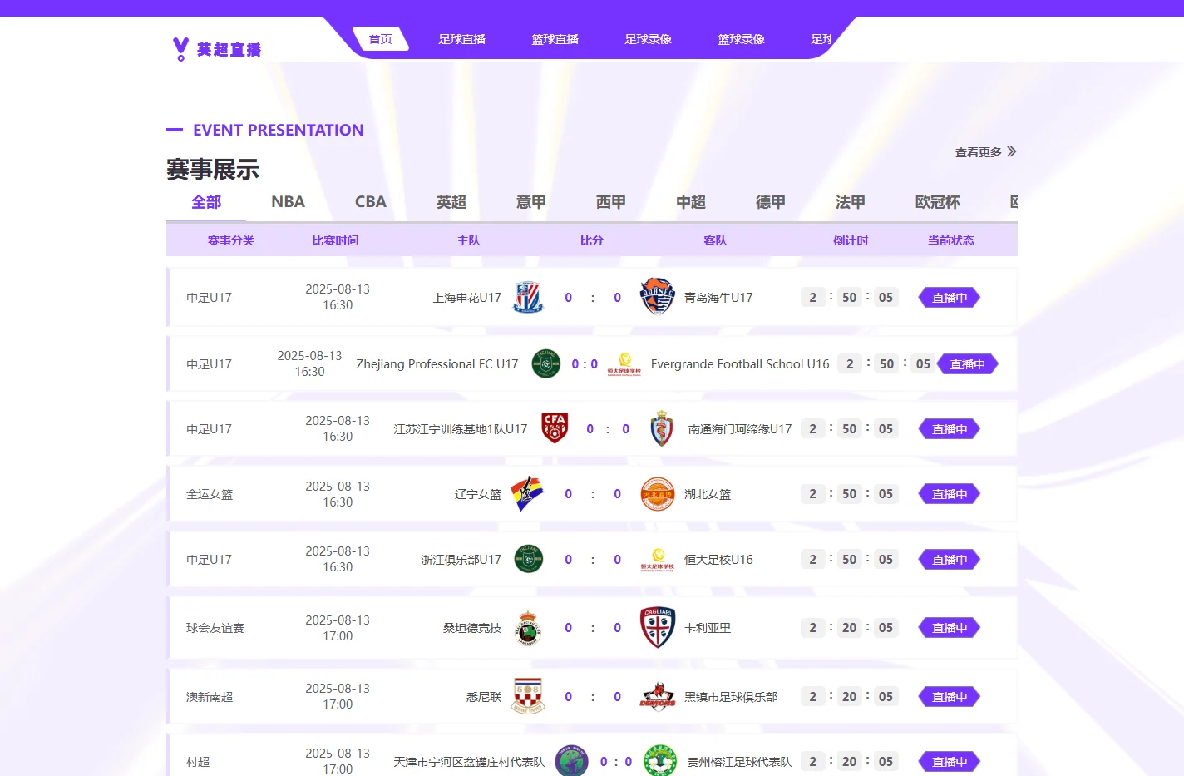Click the 上海申花U17 team name
Image resolution: width=1184 pixels, height=776 pixels.
(x=467, y=298)
